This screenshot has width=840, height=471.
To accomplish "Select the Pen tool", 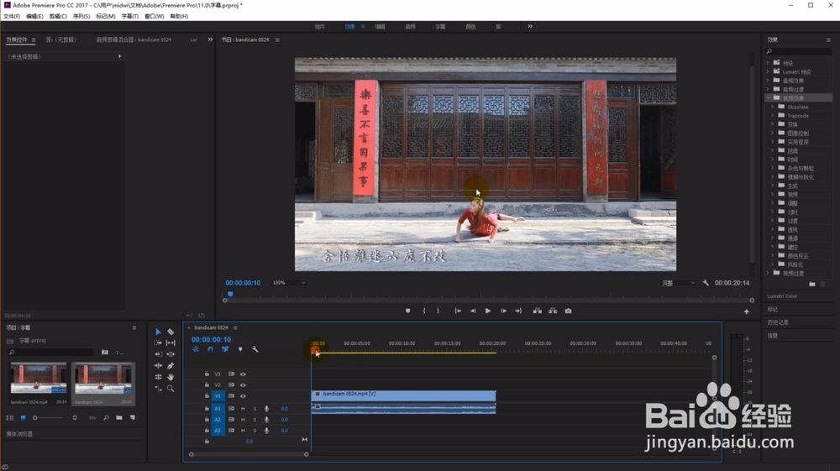I will [x=171, y=366].
